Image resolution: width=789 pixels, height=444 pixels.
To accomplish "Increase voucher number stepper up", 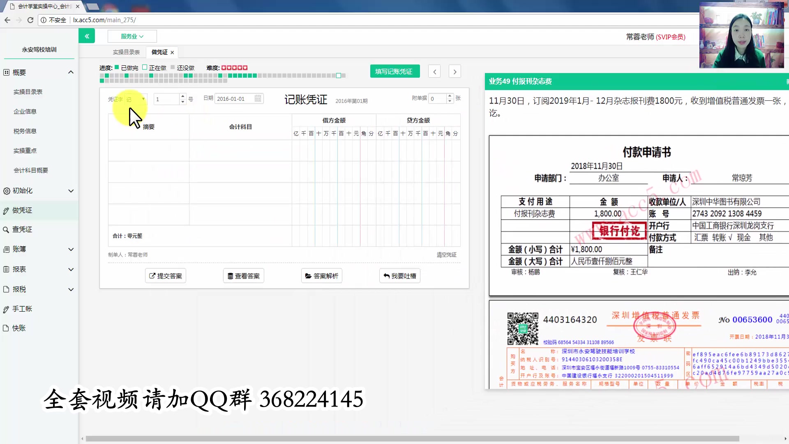I will pyautogui.click(x=183, y=96).
